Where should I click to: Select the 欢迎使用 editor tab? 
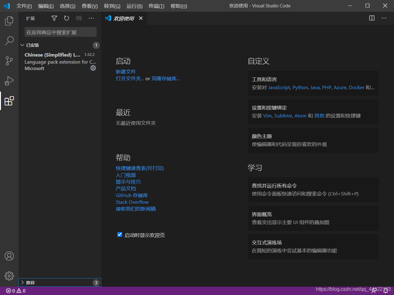coord(124,18)
